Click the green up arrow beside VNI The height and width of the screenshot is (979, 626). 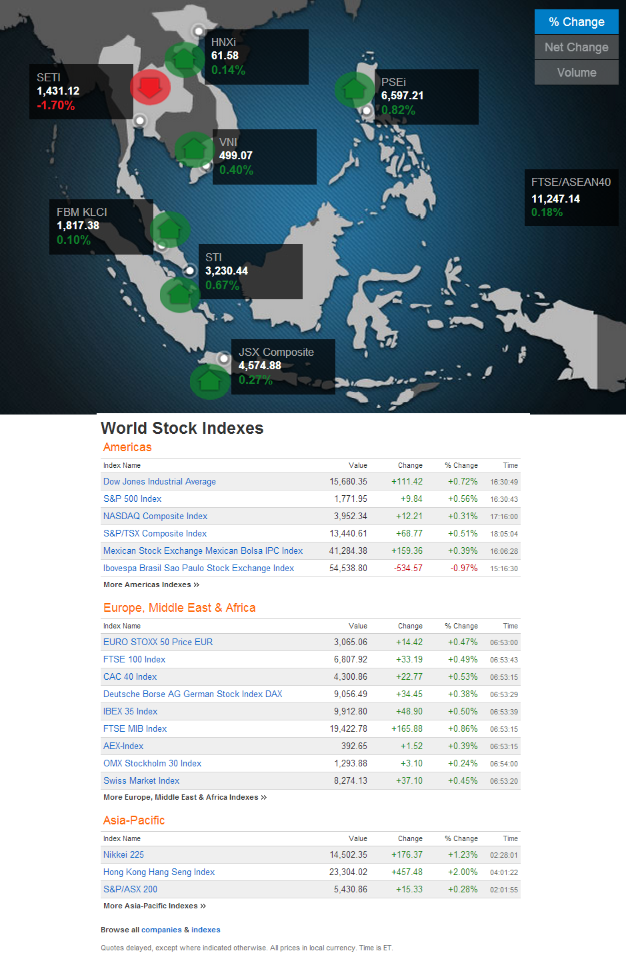tap(194, 149)
